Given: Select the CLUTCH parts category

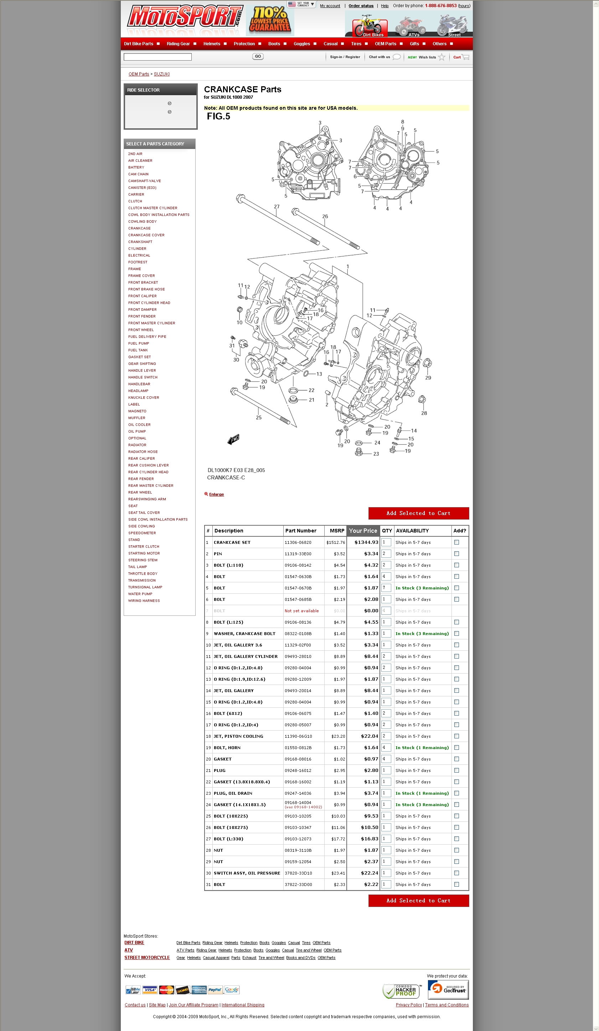Looking at the screenshot, I should pyautogui.click(x=135, y=201).
